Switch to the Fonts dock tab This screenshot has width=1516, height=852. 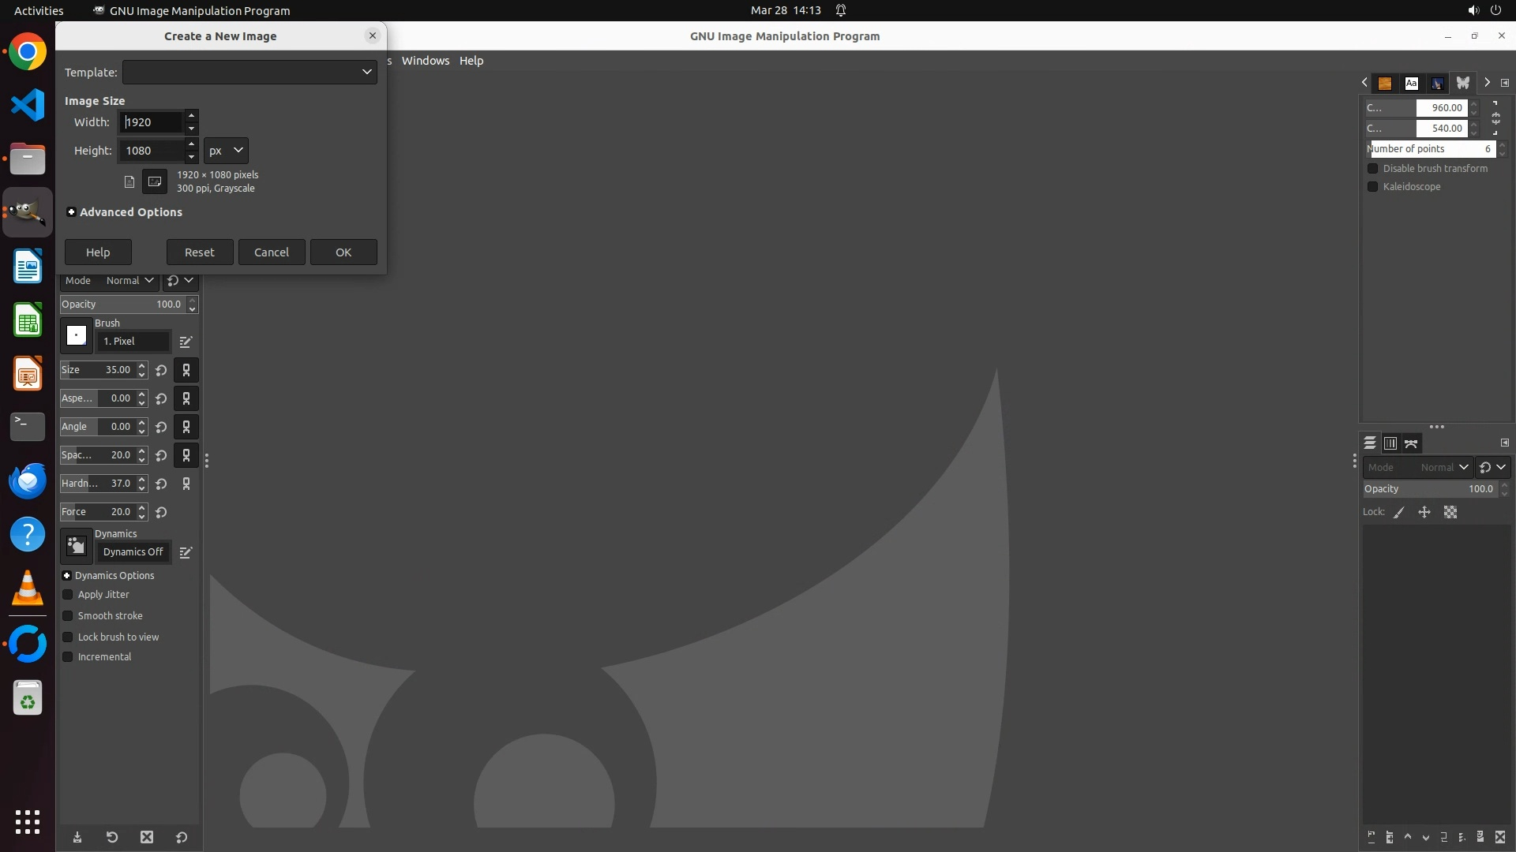1411,83
